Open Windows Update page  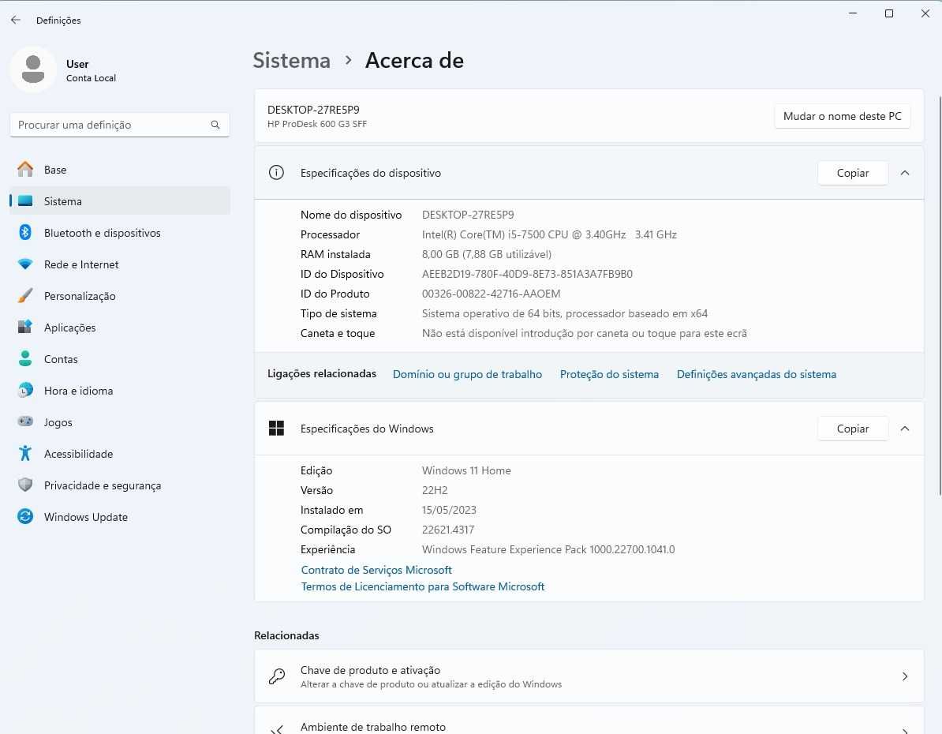click(x=120, y=516)
